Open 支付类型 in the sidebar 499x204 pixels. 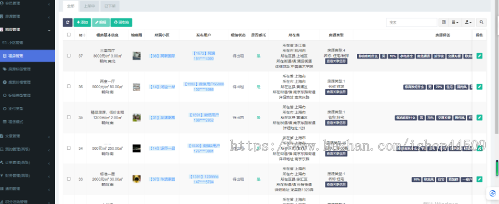[27, 109]
